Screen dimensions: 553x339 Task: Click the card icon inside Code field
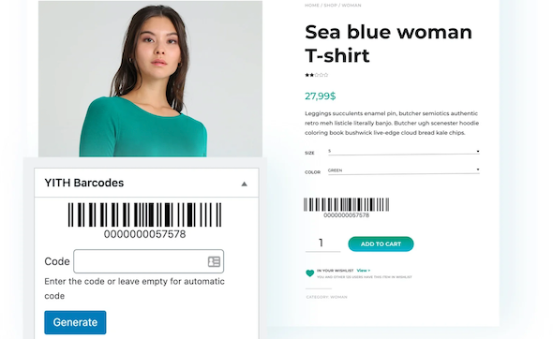214,261
